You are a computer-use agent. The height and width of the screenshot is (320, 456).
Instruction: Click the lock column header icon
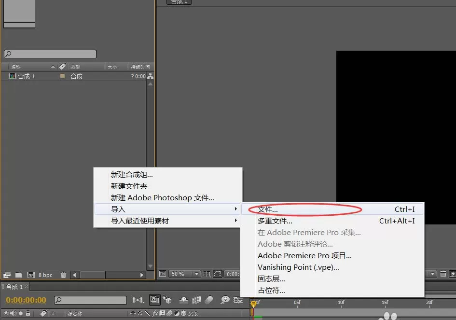click(x=28, y=313)
